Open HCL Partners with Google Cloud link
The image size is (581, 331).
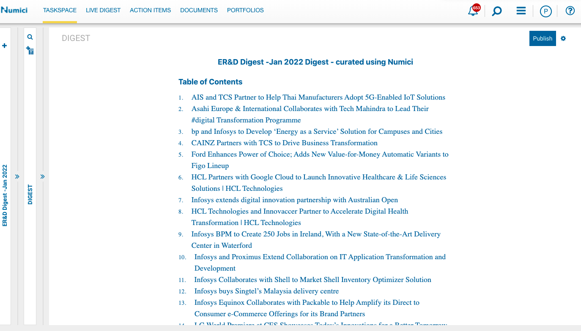pos(319,183)
